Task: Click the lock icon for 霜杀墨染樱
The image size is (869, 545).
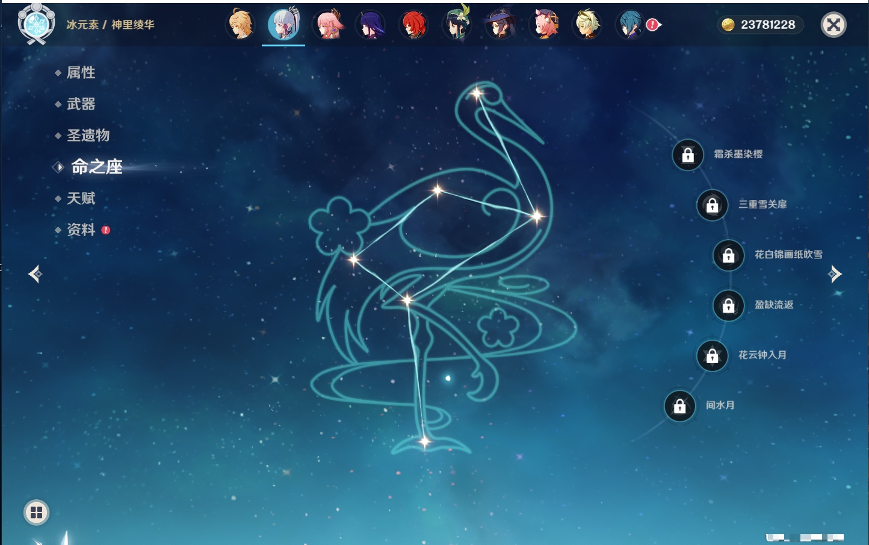Action: [x=688, y=155]
